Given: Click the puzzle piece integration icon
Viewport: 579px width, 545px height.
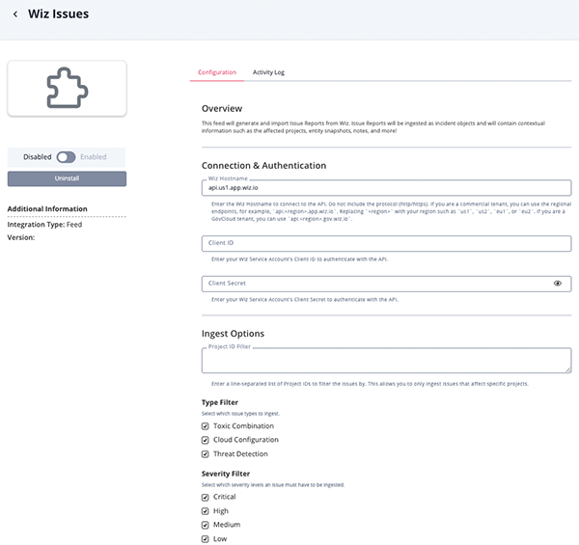Looking at the screenshot, I should [x=67, y=88].
